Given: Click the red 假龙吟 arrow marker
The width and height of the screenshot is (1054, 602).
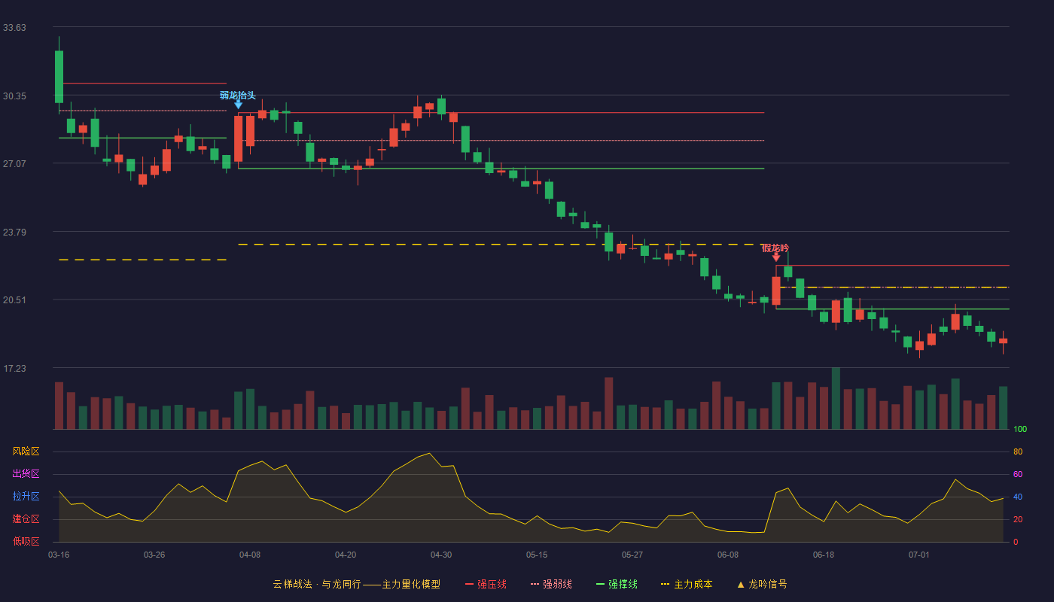Looking at the screenshot, I should tap(776, 257).
